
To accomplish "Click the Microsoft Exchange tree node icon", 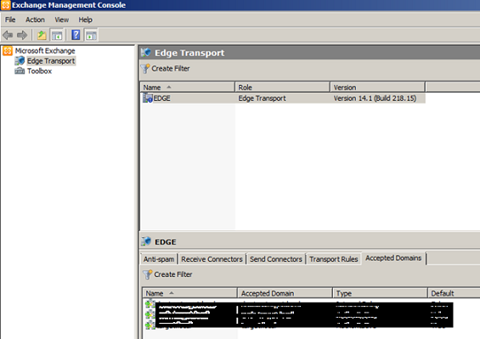I will (8, 51).
